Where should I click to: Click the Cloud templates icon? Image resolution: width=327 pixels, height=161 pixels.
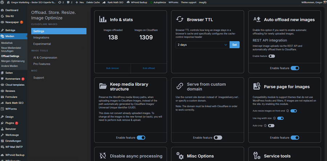click(x=2, y=85)
